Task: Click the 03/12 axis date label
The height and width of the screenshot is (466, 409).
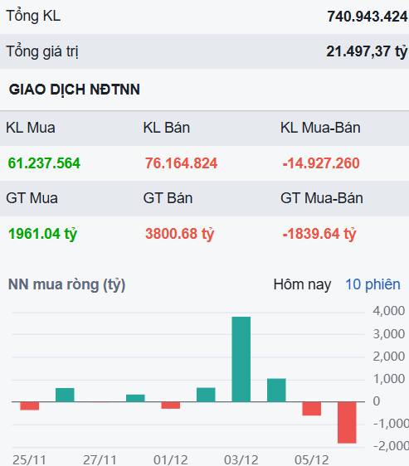Action: coord(241,459)
